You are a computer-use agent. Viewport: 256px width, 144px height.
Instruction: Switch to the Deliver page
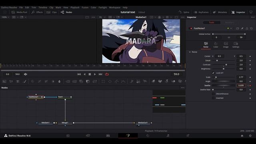pyautogui.click(x=188, y=136)
